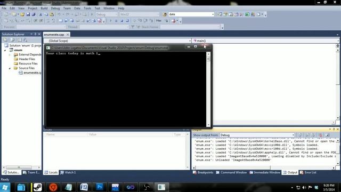Open the Debug menu

[x=55, y=9]
